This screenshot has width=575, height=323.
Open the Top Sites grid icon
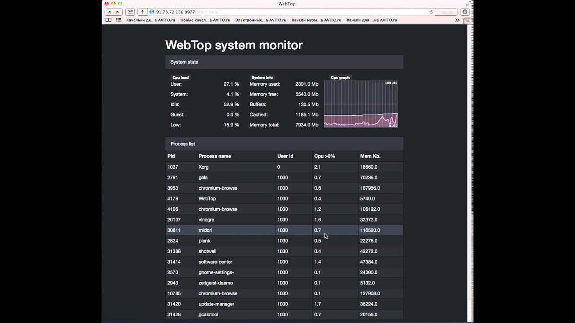click(119, 20)
